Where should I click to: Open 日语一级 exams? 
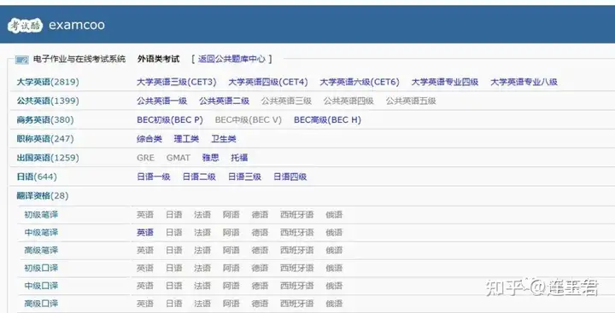pos(154,177)
